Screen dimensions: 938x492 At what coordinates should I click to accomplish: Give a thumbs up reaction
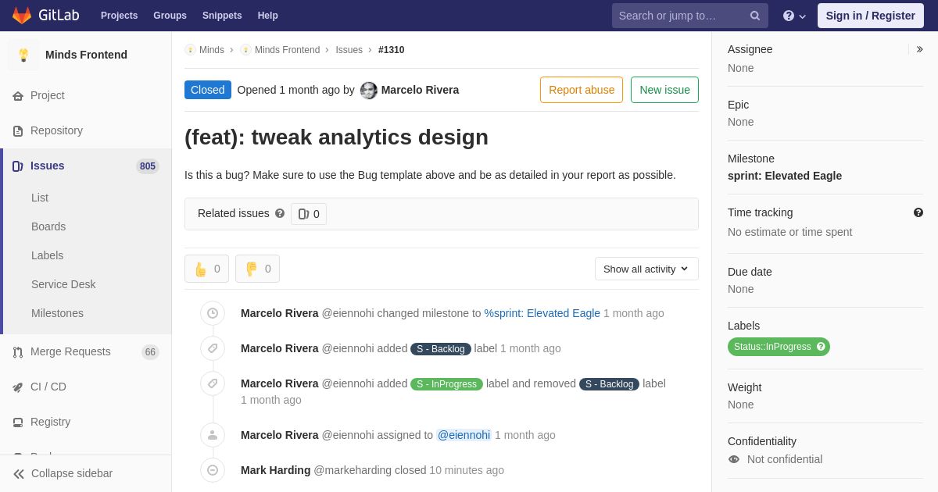[x=206, y=269]
